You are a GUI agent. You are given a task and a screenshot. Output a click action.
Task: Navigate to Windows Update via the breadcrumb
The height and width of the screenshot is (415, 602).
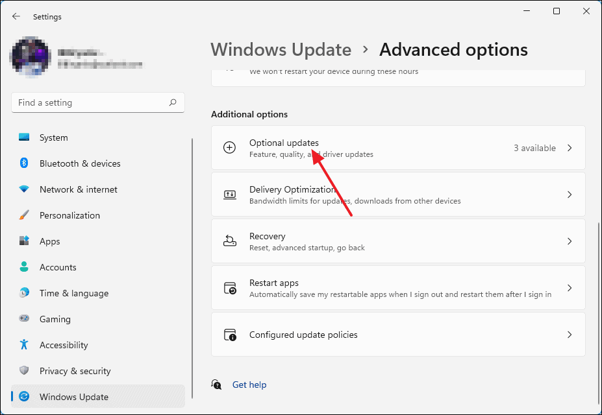tap(281, 49)
